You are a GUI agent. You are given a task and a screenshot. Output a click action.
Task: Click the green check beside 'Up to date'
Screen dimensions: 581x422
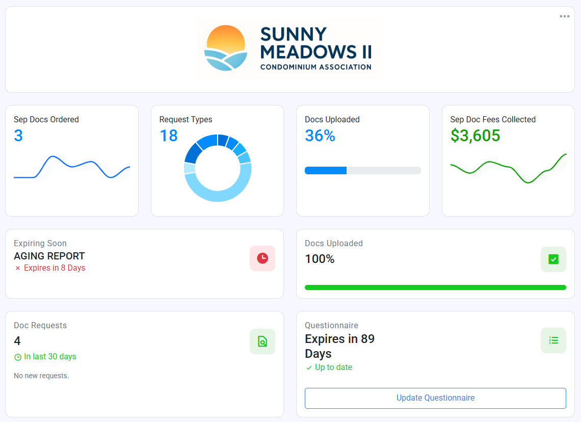tap(309, 368)
